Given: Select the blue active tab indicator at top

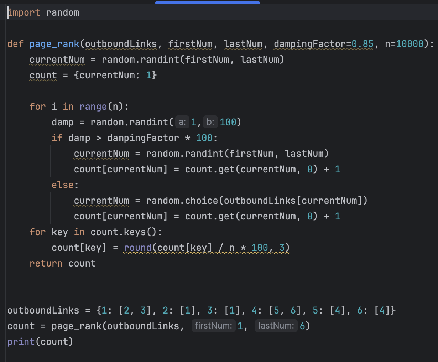Looking at the screenshot, I should click(x=207, y=2).
